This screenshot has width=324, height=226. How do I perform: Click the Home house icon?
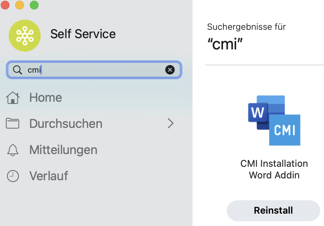[13, 98]
